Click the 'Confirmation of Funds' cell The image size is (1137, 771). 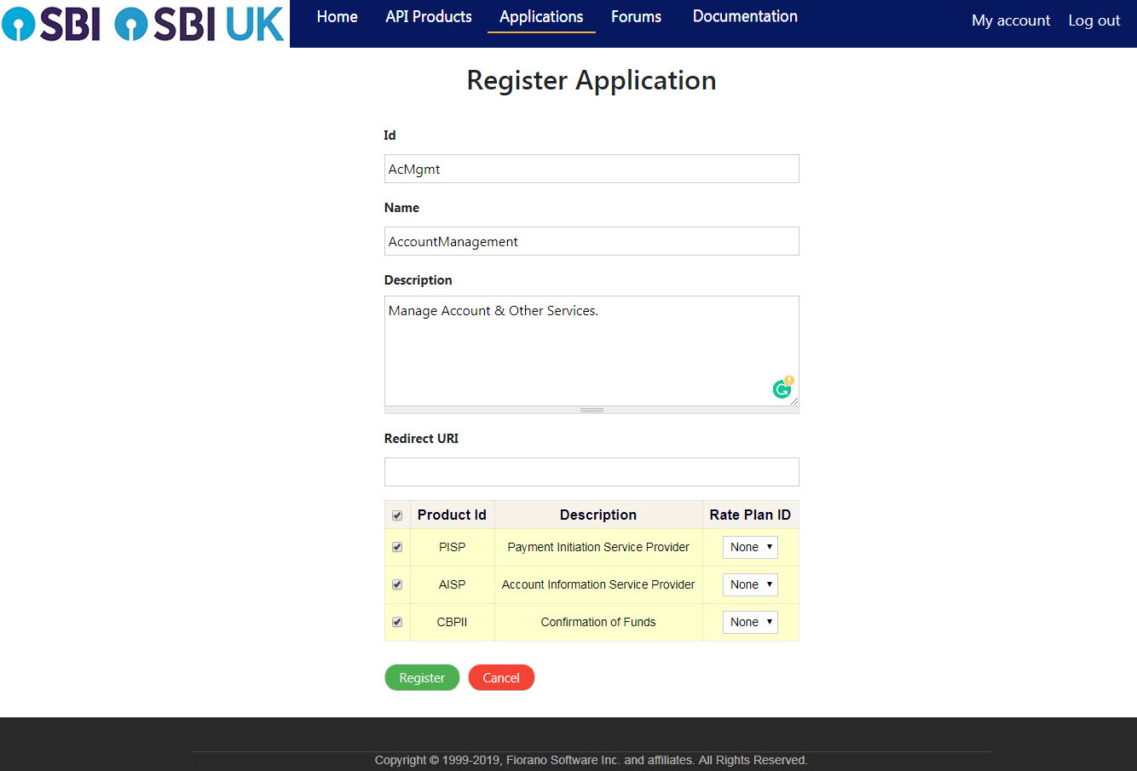pos(598,622)
